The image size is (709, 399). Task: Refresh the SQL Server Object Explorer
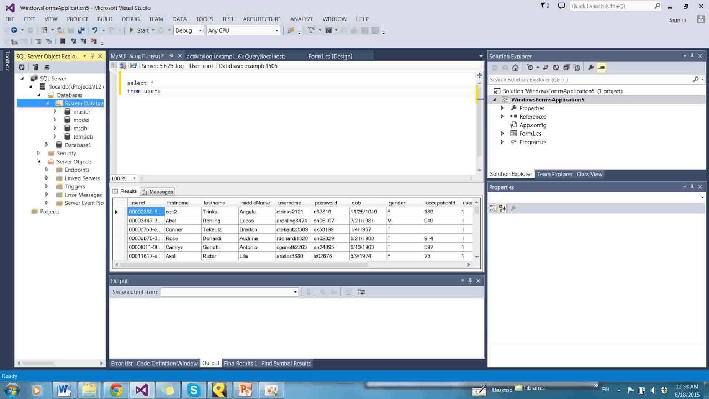tap(22, 68)
